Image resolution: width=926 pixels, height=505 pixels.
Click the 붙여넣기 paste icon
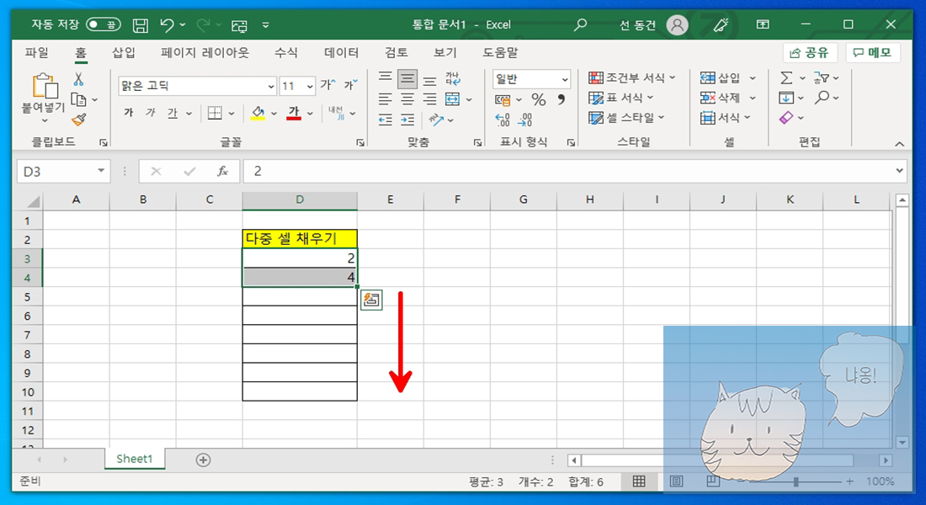[45, 86]
